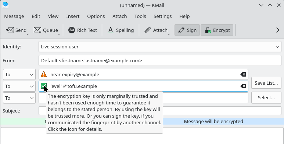Change recipient type for near-expiry@example

[19, 74]
